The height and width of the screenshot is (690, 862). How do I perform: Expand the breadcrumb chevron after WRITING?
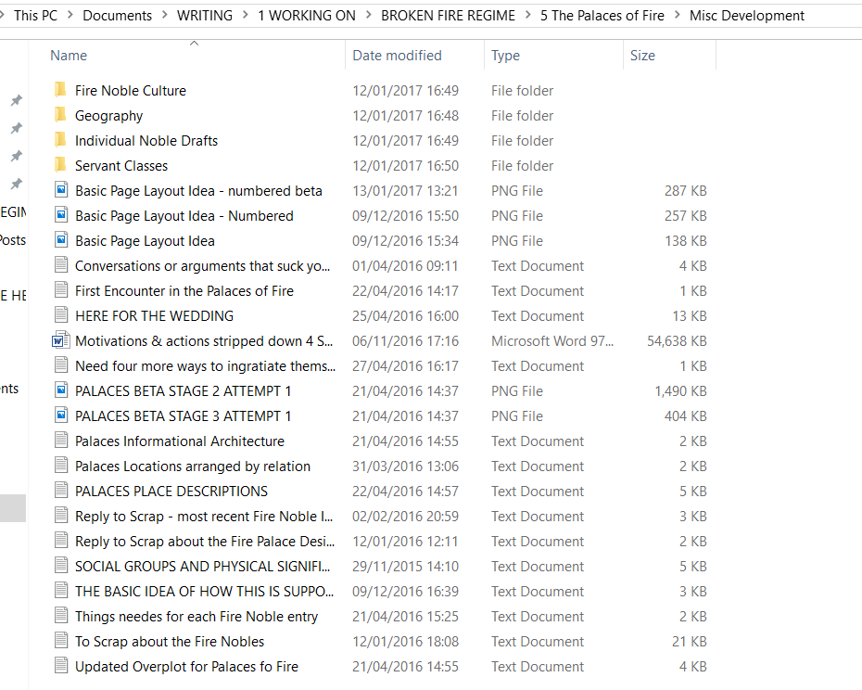point(246,16)
